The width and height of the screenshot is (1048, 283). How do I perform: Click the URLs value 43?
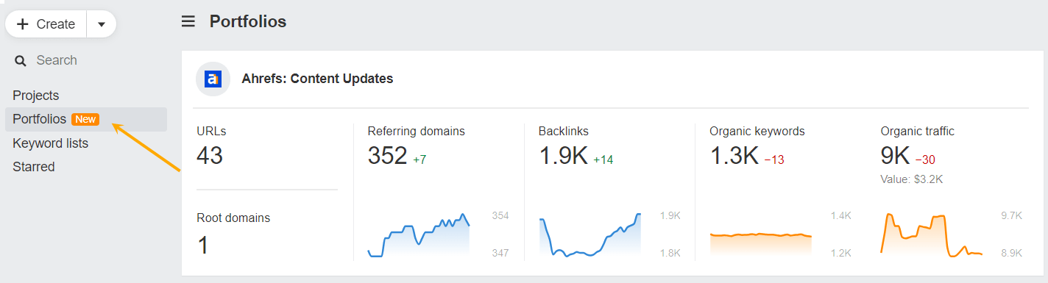[x=210, y=156]
